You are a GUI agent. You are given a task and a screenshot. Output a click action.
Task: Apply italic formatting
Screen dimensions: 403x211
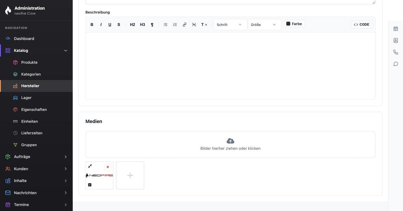tap(101, 25)
